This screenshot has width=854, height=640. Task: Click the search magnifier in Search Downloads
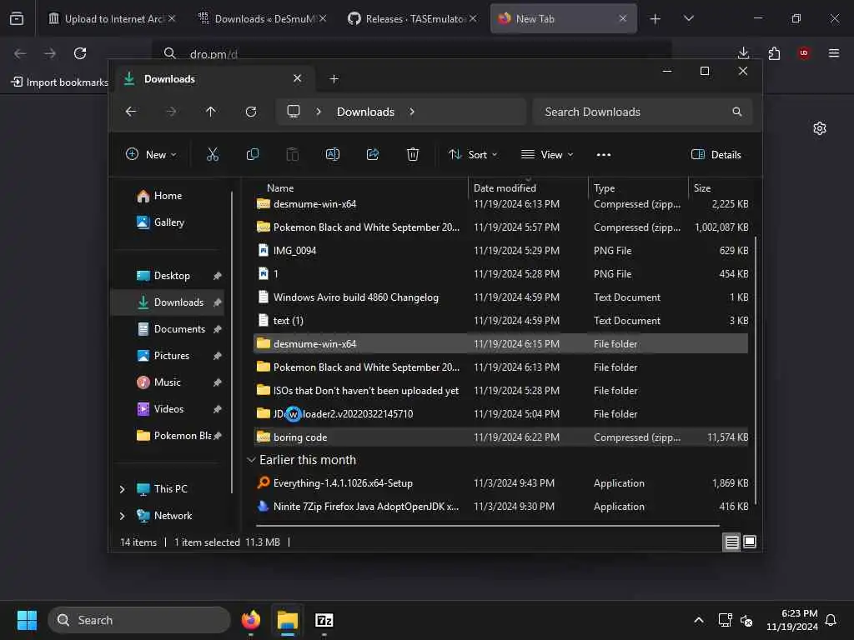click(737, 112)
